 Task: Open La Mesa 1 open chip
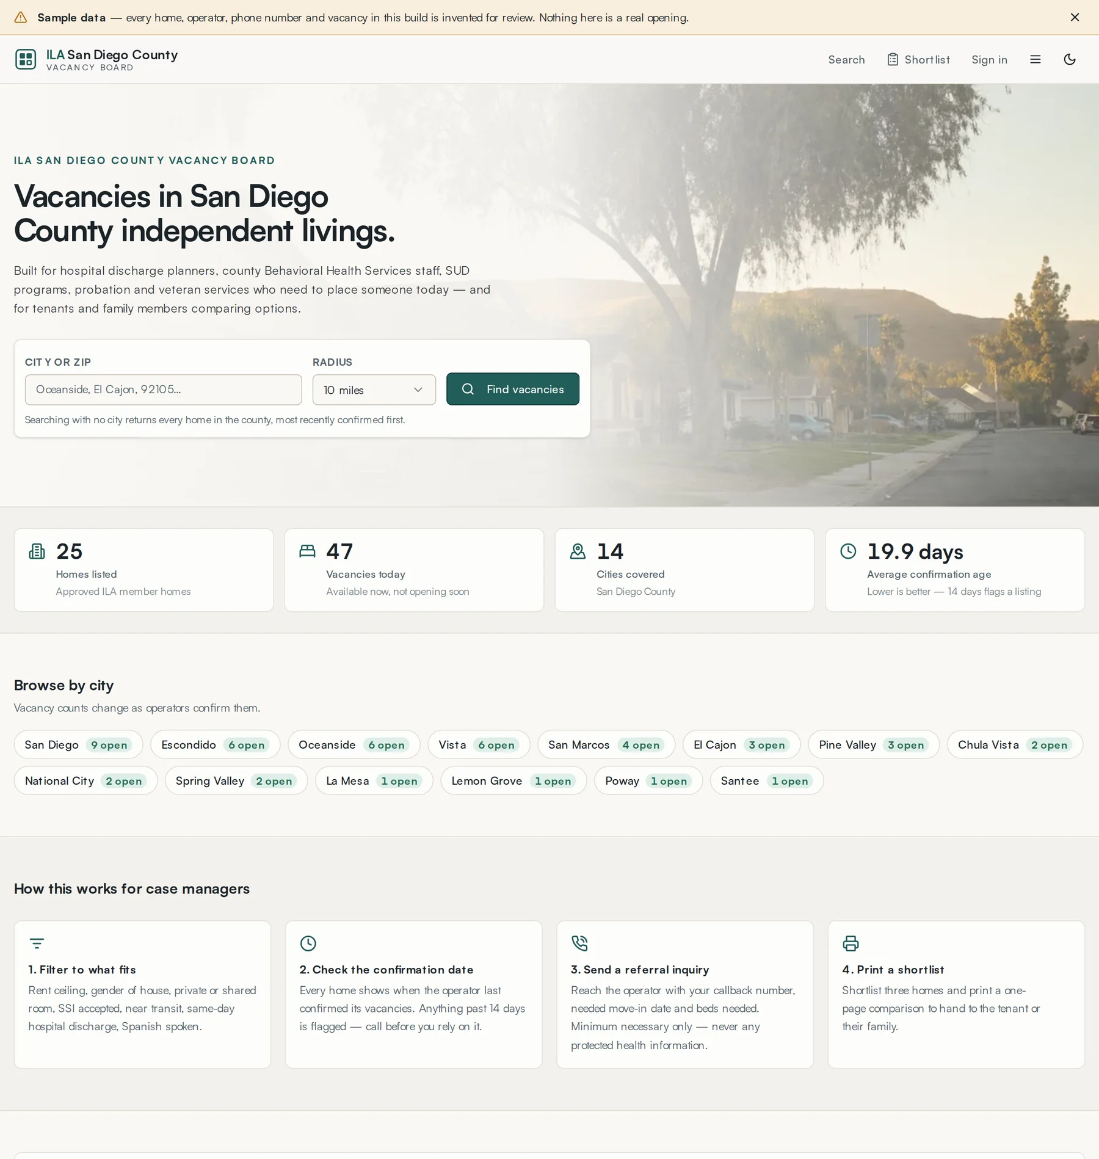pos(374,780)
